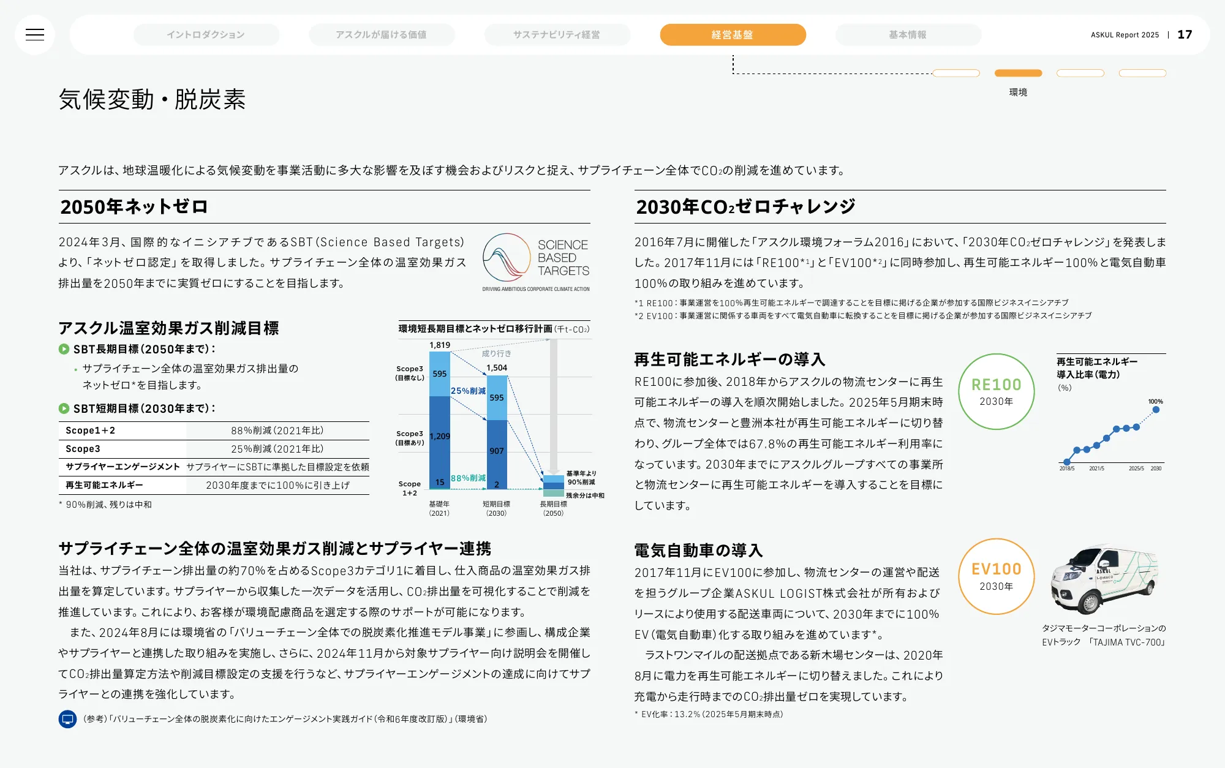Click the 2050 long-term target bar

tap(554, 486)
